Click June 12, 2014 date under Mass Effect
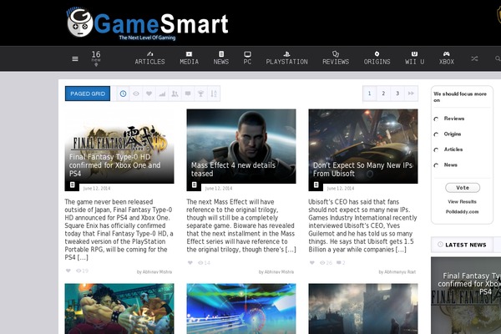The width and height of the screenshot is (501, 334). point(219,189)
